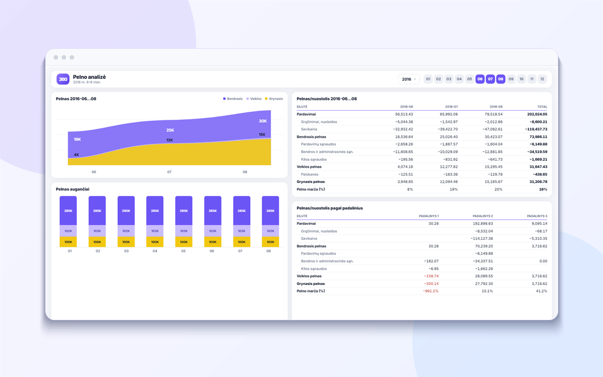Click the 285K bar segment for month 04
Viewport: 603px width, 377px height.
tap(155, 211)
